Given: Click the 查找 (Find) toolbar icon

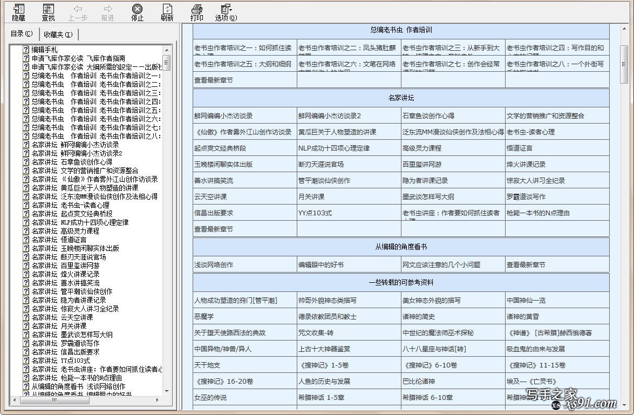Looking at the screenshot, I should [x=48, y=9].
